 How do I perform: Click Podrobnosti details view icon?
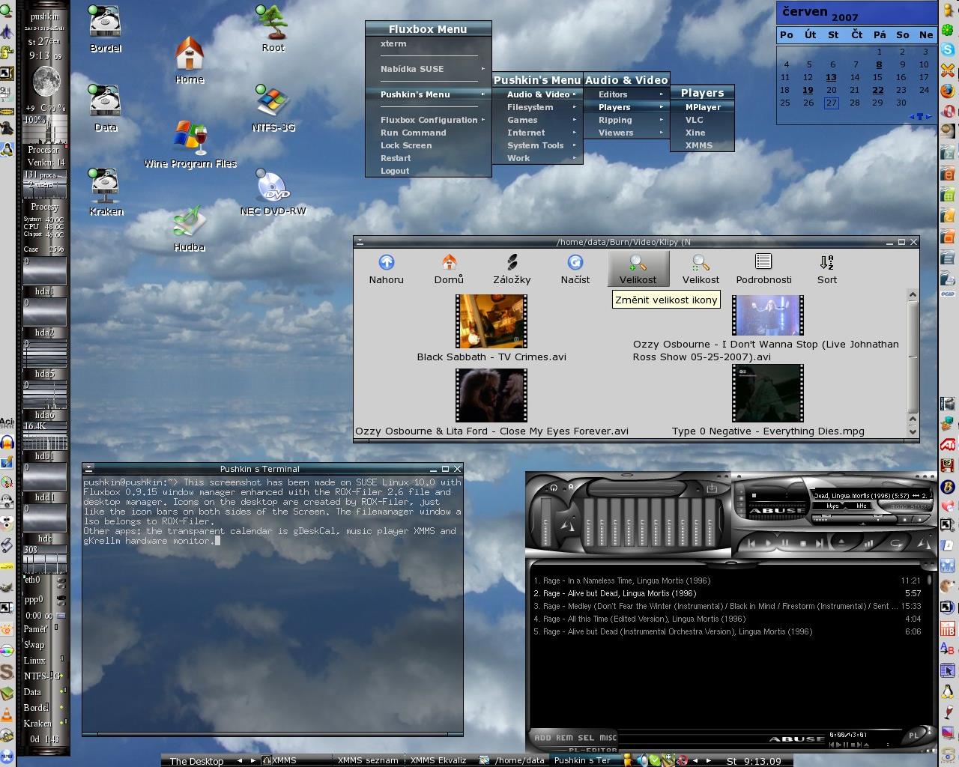[x=763, y=268]
